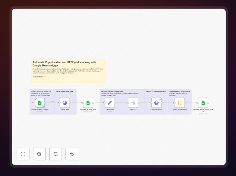Click the 'Update_IP_Info_row' node label

88,110
